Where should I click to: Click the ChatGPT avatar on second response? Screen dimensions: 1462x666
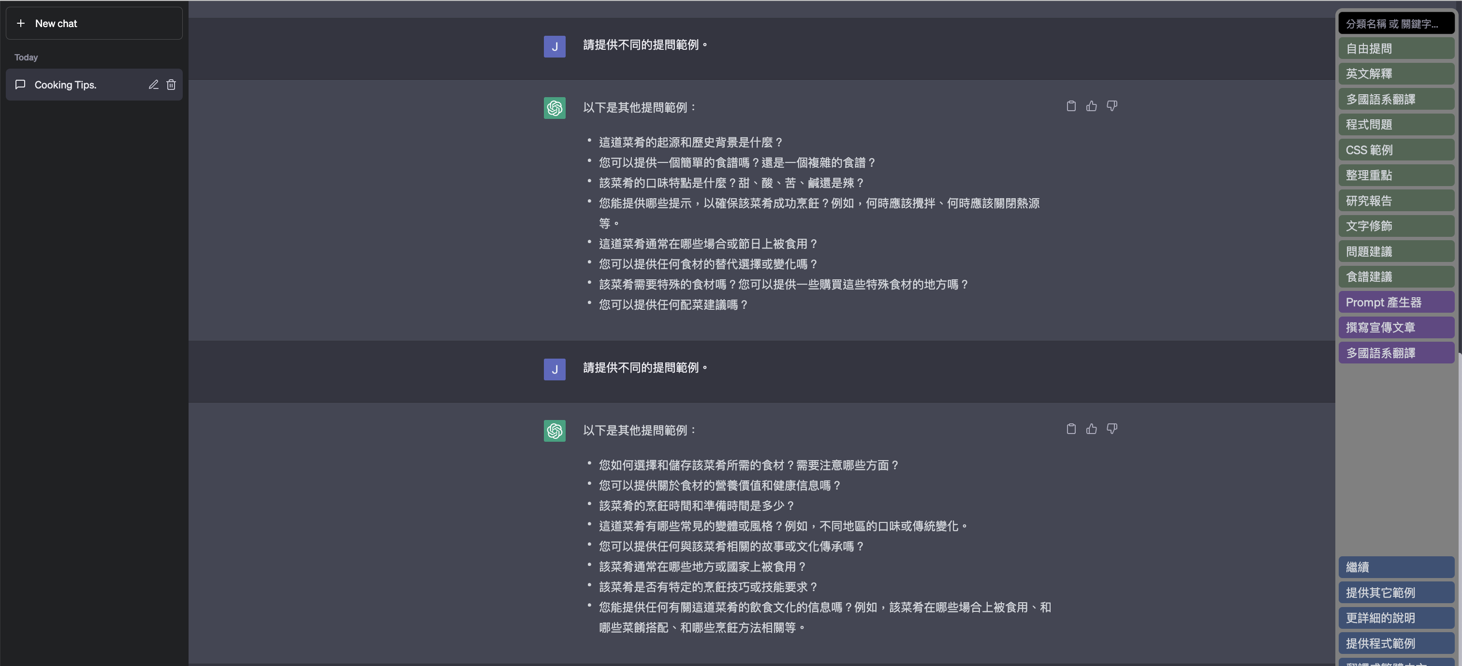click(554, 431)
